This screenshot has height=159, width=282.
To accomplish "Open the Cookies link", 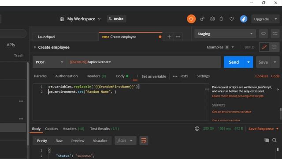I will point(261,76).
